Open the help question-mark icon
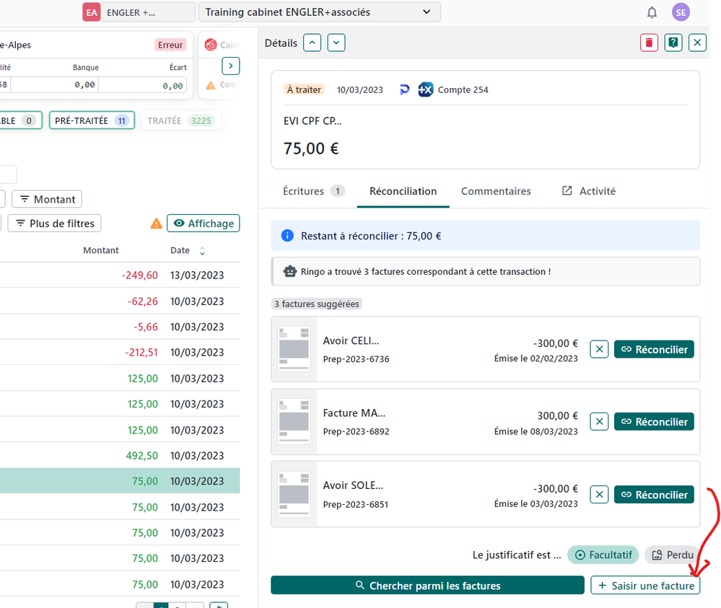 (673, 43)
